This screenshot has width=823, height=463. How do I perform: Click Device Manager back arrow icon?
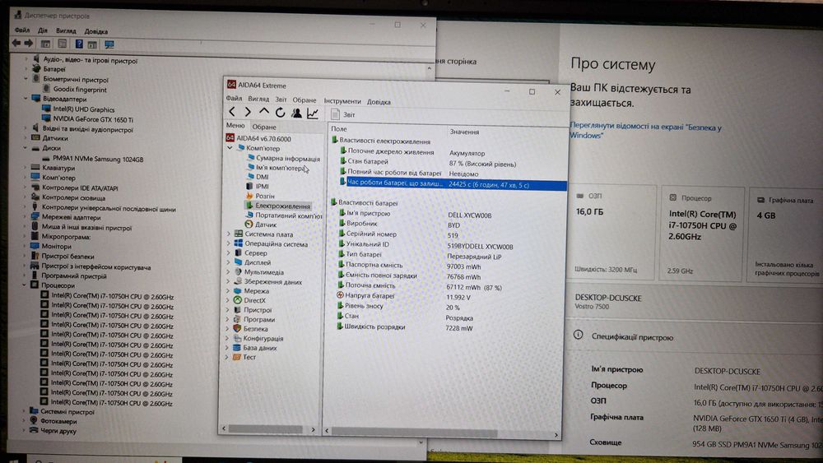click(16, 43)
